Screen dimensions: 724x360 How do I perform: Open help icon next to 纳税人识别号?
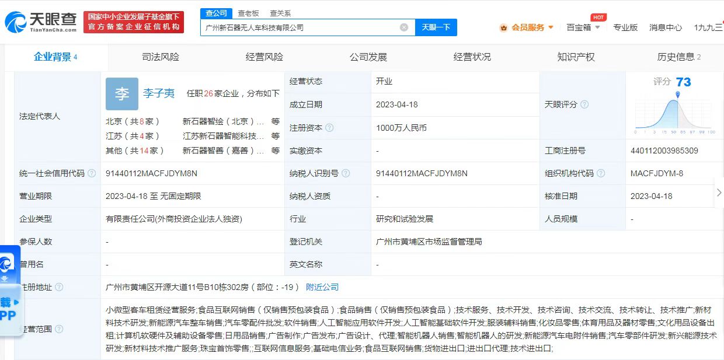[x=346, y=173]
